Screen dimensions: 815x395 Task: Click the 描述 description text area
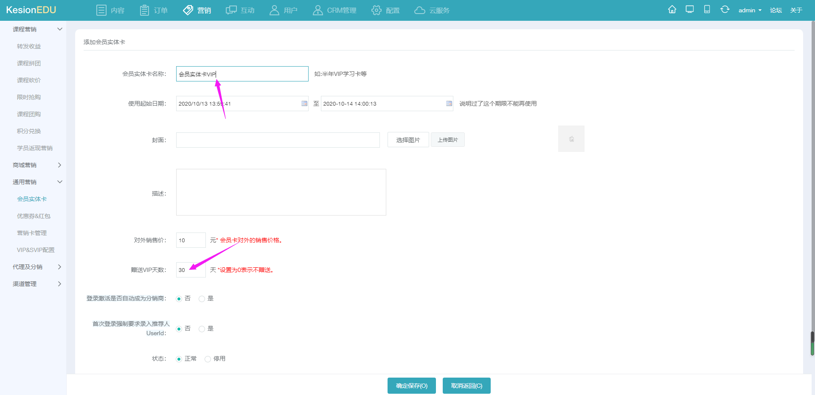[281, 192]
